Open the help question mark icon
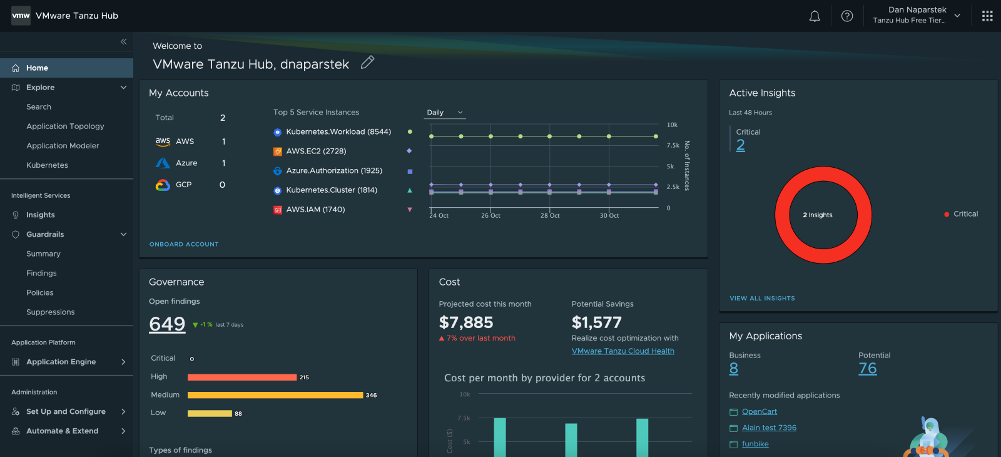 click(847, 16)
